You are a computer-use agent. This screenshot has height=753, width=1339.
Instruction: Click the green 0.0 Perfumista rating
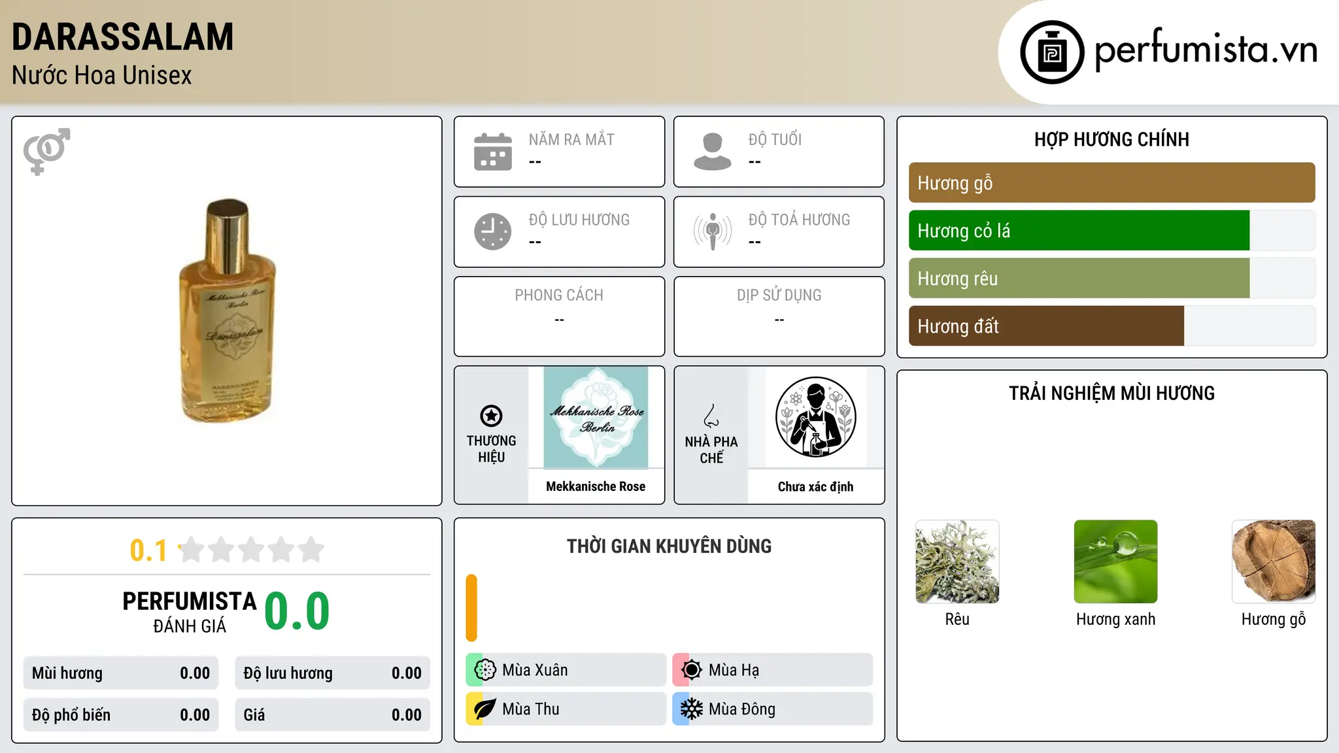tap(297, 611)
